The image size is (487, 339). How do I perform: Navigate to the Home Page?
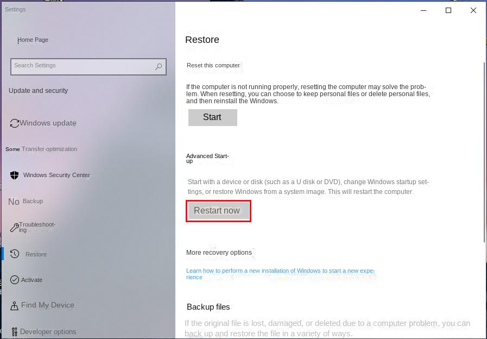(34, 40)
